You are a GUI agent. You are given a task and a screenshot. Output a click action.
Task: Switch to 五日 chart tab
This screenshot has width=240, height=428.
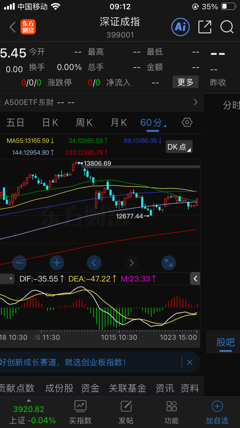pos(15,123)
